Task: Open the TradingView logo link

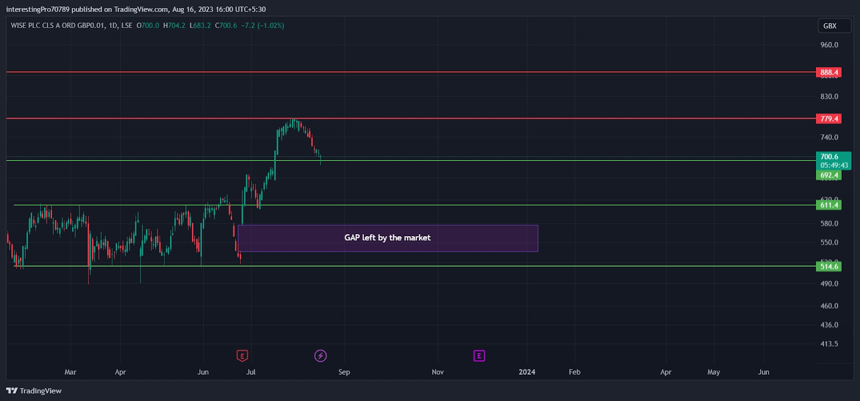Action: click(x=34, y=391)
